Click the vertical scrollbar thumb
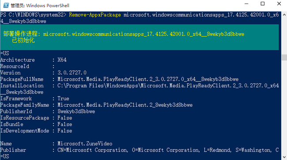 (284, 57)
